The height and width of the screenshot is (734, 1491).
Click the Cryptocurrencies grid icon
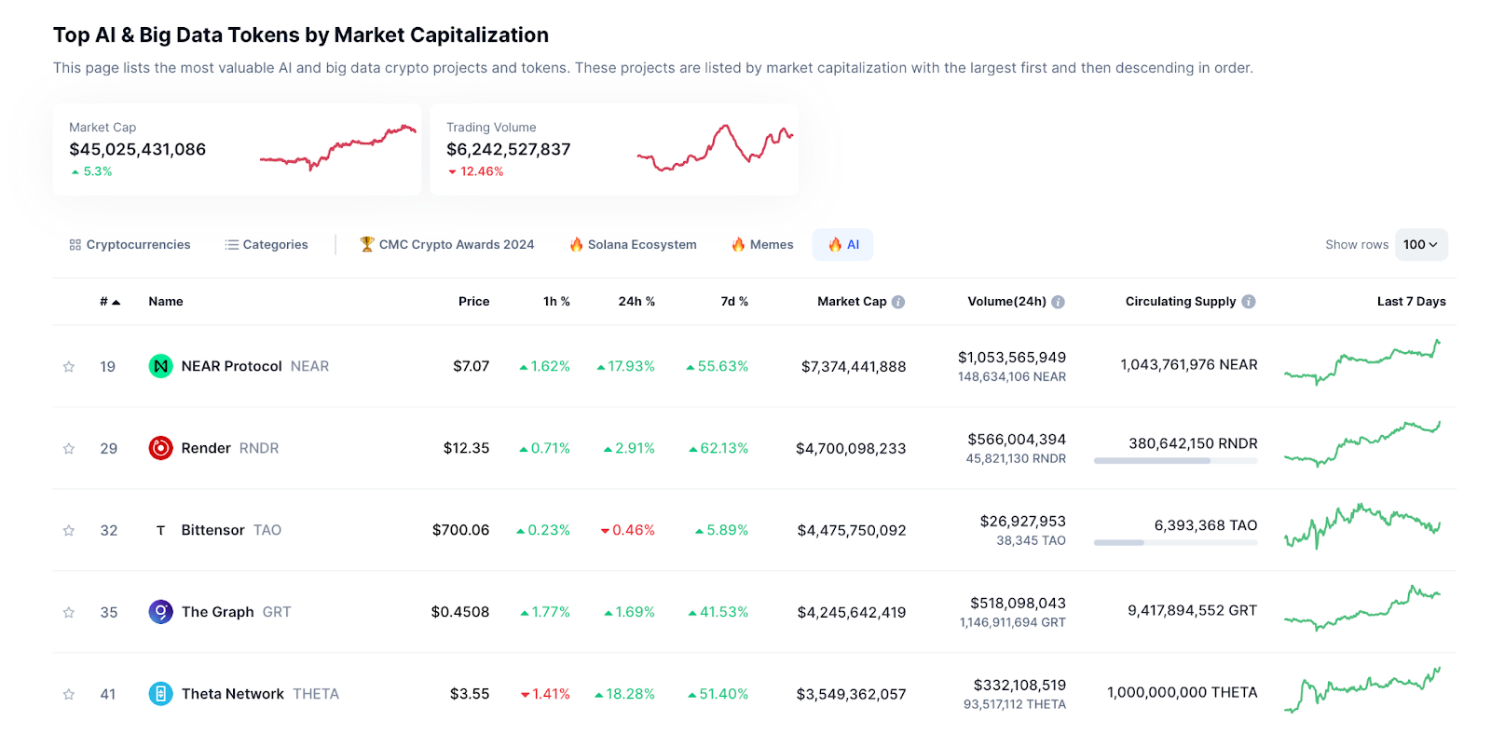coord(75,245)
